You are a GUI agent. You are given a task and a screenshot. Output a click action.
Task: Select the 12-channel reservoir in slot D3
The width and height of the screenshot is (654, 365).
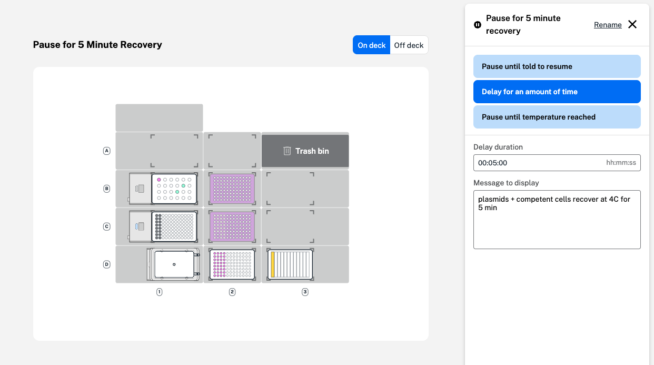(290, 264)
